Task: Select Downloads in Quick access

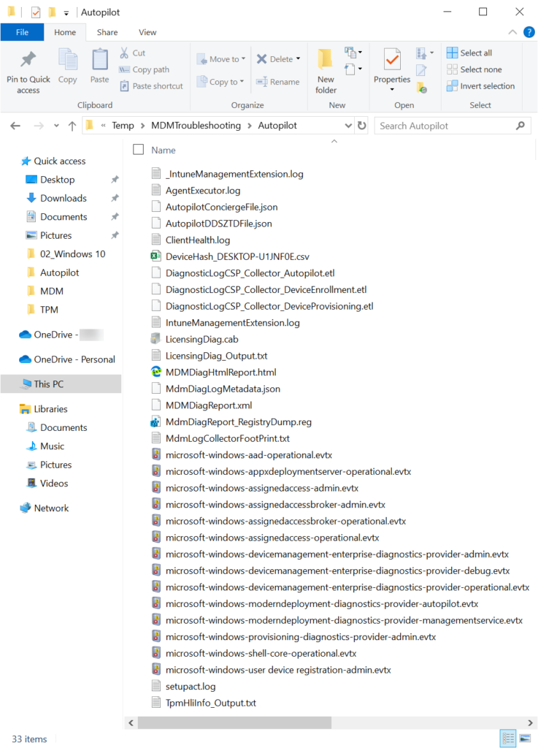Action: [x=64, y=198]
